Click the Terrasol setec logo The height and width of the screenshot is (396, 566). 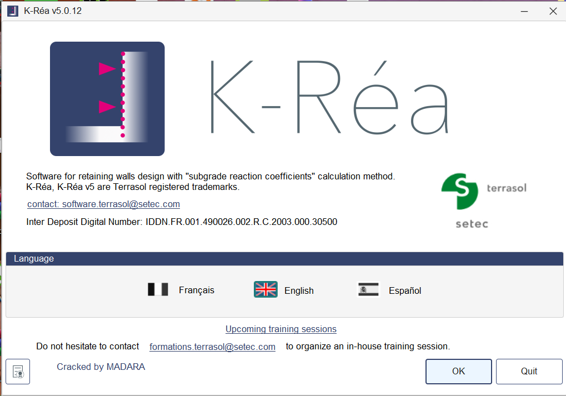484,200
